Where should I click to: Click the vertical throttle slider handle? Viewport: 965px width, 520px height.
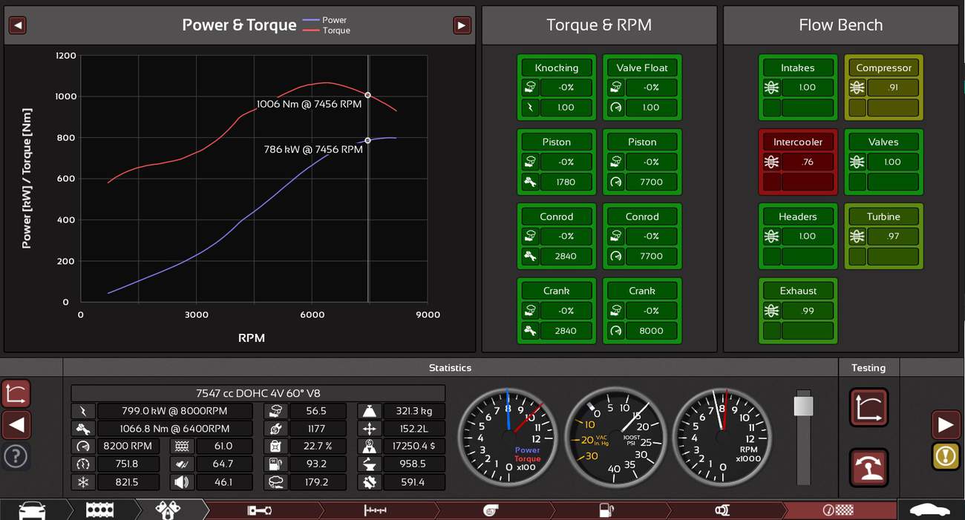point(803,406)
